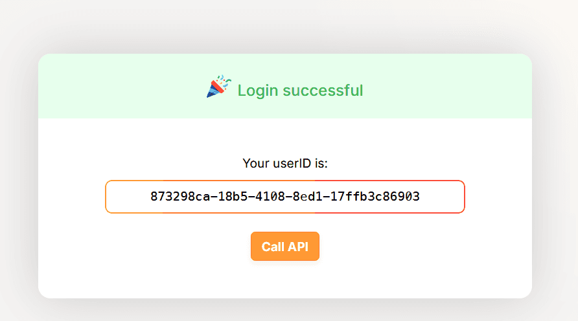
Task: Click the party popper celebration icon
Action: point(218,87)
